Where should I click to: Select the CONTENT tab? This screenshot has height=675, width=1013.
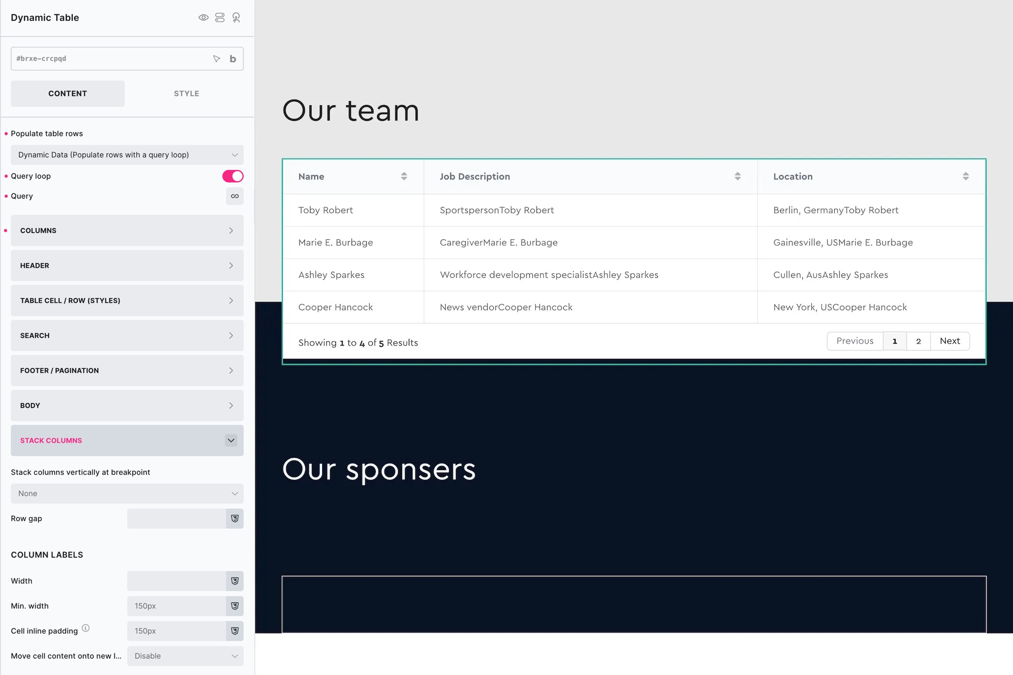tap(68, 94)
